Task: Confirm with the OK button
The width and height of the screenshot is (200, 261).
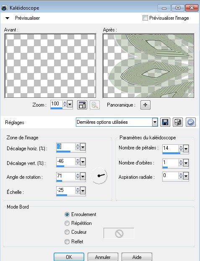Action: (69, 257)
